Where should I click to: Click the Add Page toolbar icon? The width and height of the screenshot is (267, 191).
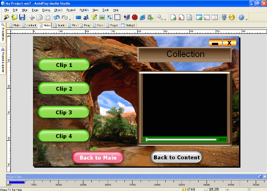coord(173,17)
